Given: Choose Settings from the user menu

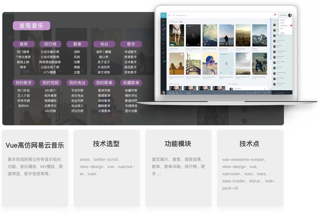Looking at the screenshot, I should point(282,20).
